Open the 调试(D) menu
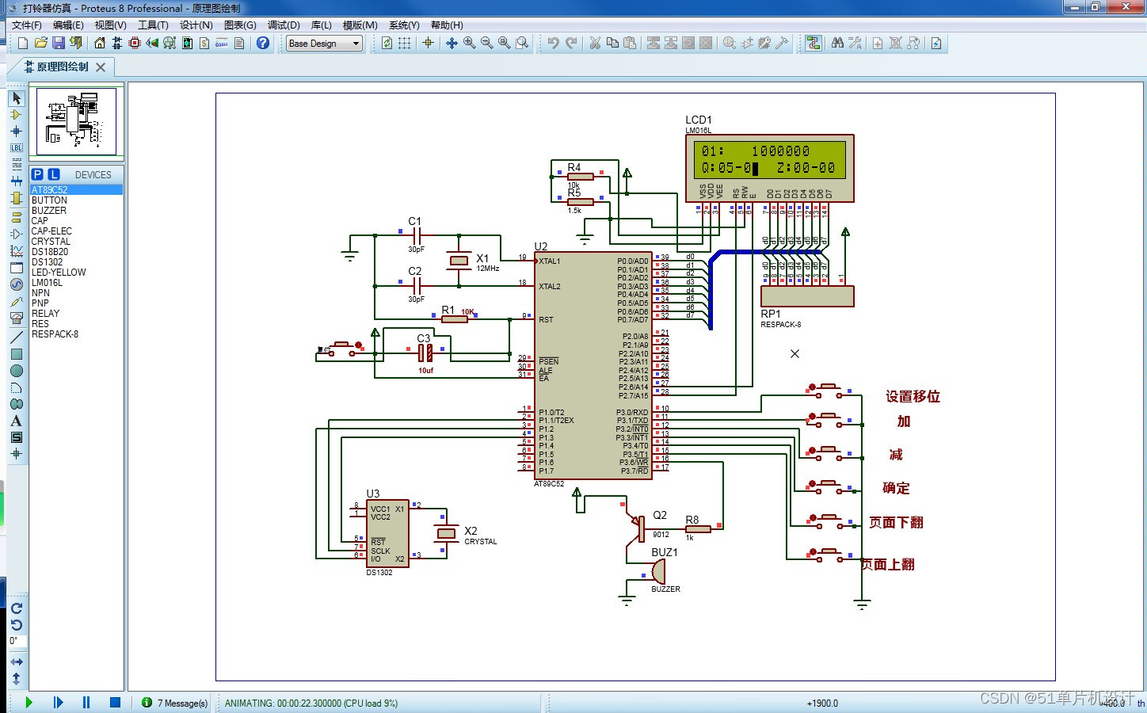Viewport: 1147px width, 713px height. click(x=284, y=25)
